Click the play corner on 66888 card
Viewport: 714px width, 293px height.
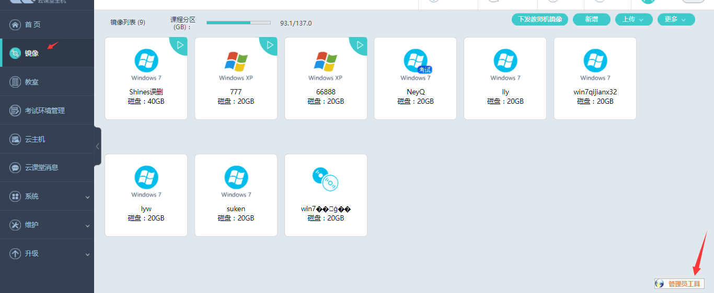click(360, 45)
